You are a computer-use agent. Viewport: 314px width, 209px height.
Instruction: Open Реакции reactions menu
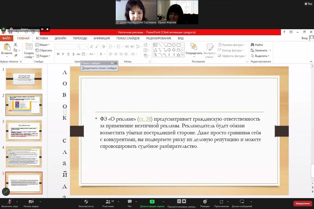pos(205,201)
